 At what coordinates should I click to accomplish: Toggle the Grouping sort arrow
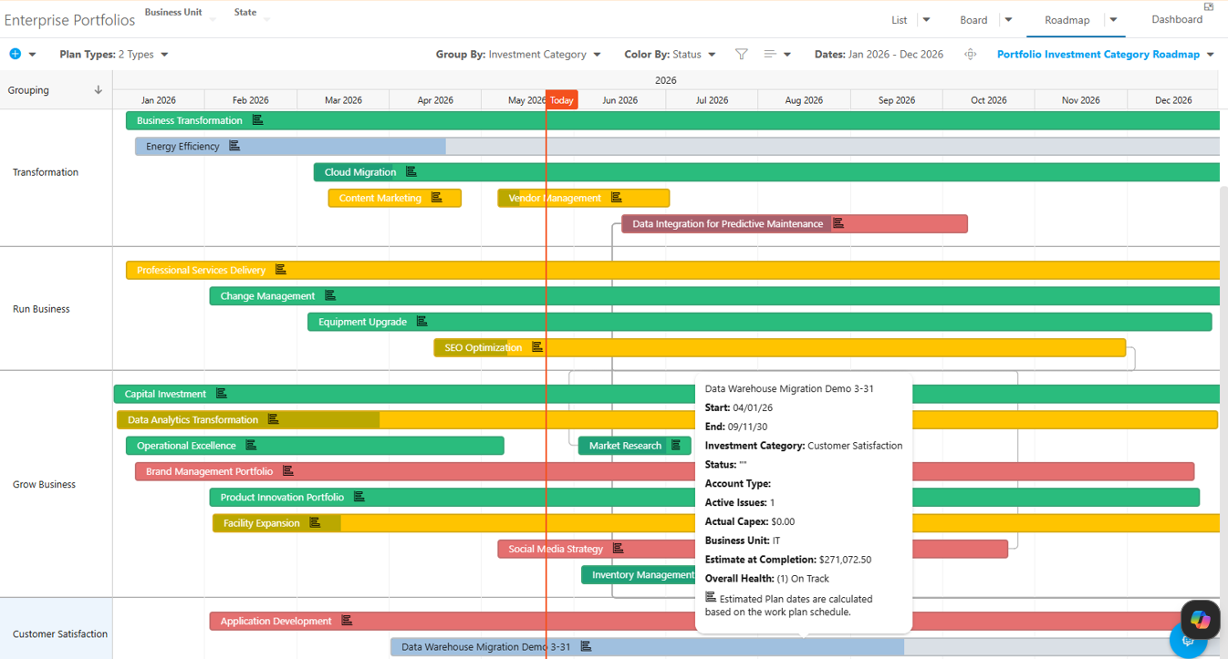[98, 90]
